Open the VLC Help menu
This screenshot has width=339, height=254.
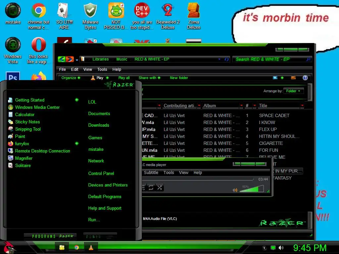[198, 173]
